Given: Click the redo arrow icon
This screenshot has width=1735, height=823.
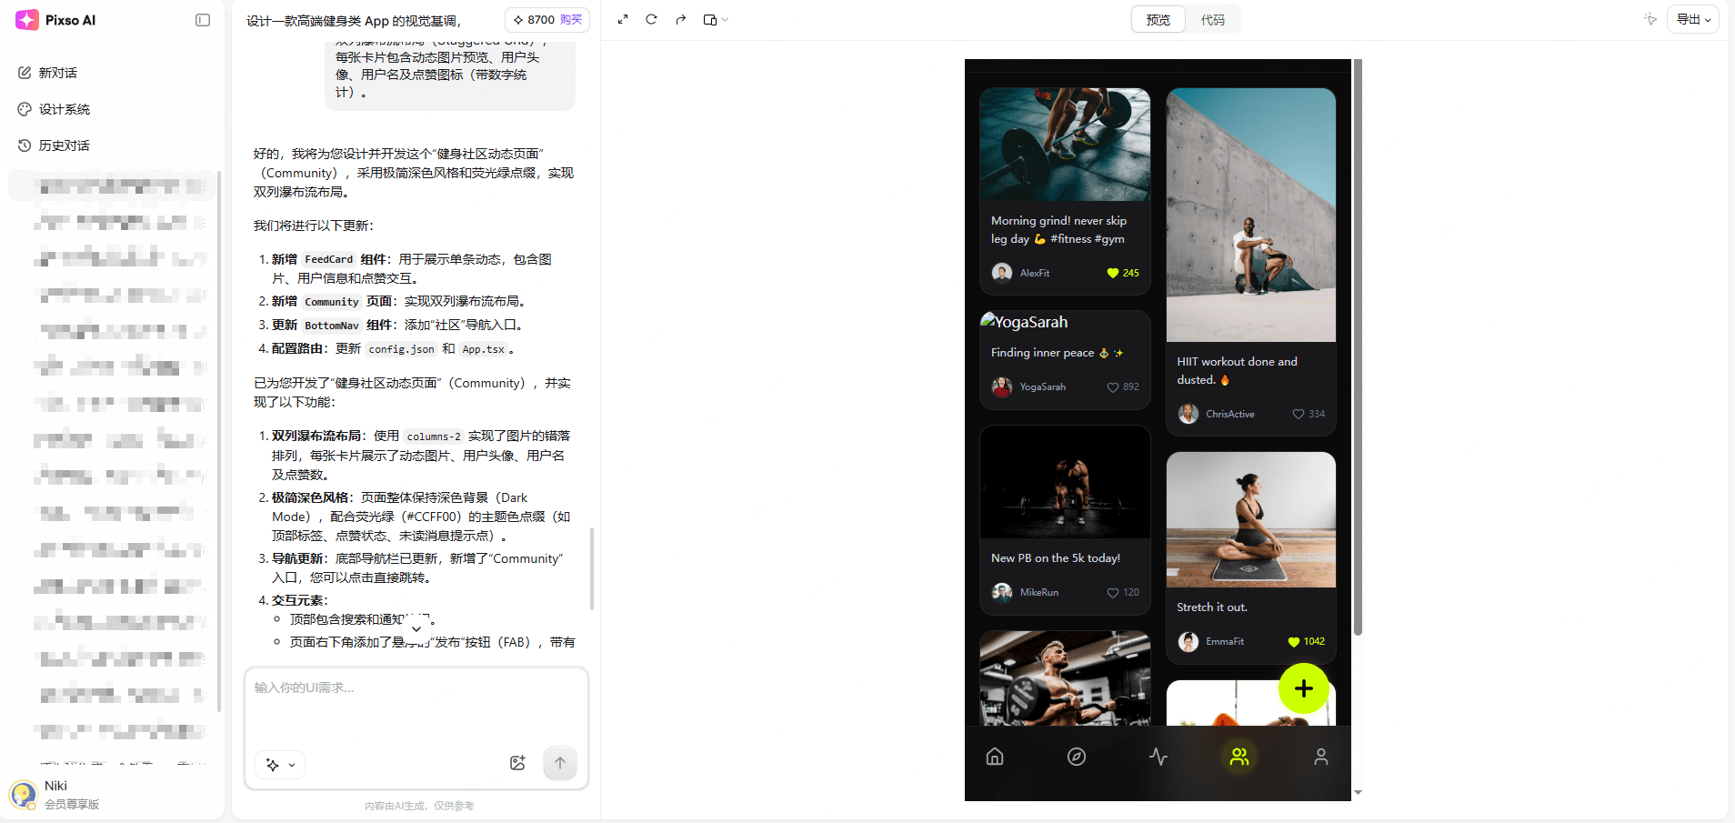Looking at the screenshot, I should click(680, 19).
